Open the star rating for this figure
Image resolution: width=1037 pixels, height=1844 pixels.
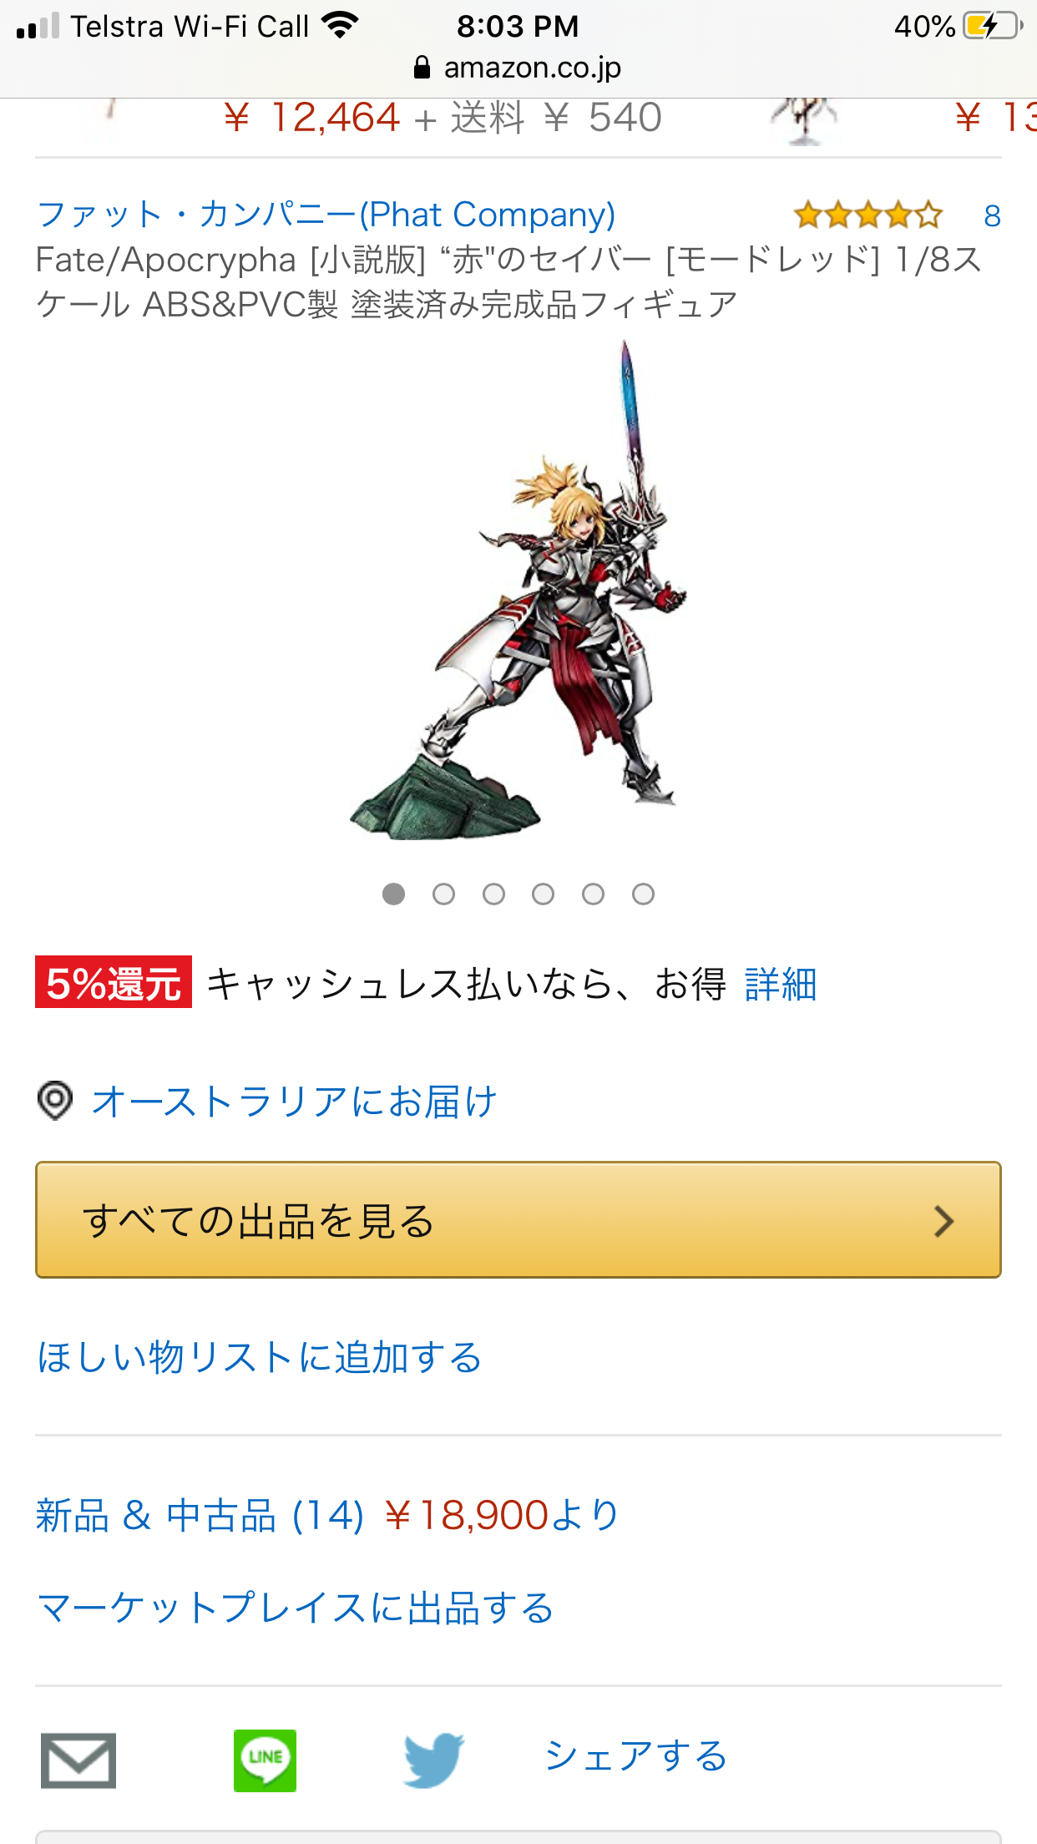tap(868, 215)
